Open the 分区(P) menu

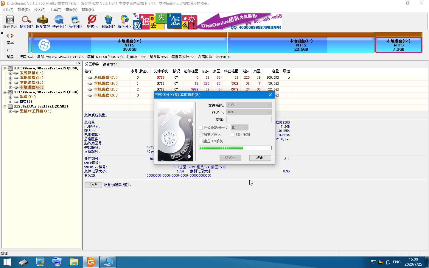(40, 10)
